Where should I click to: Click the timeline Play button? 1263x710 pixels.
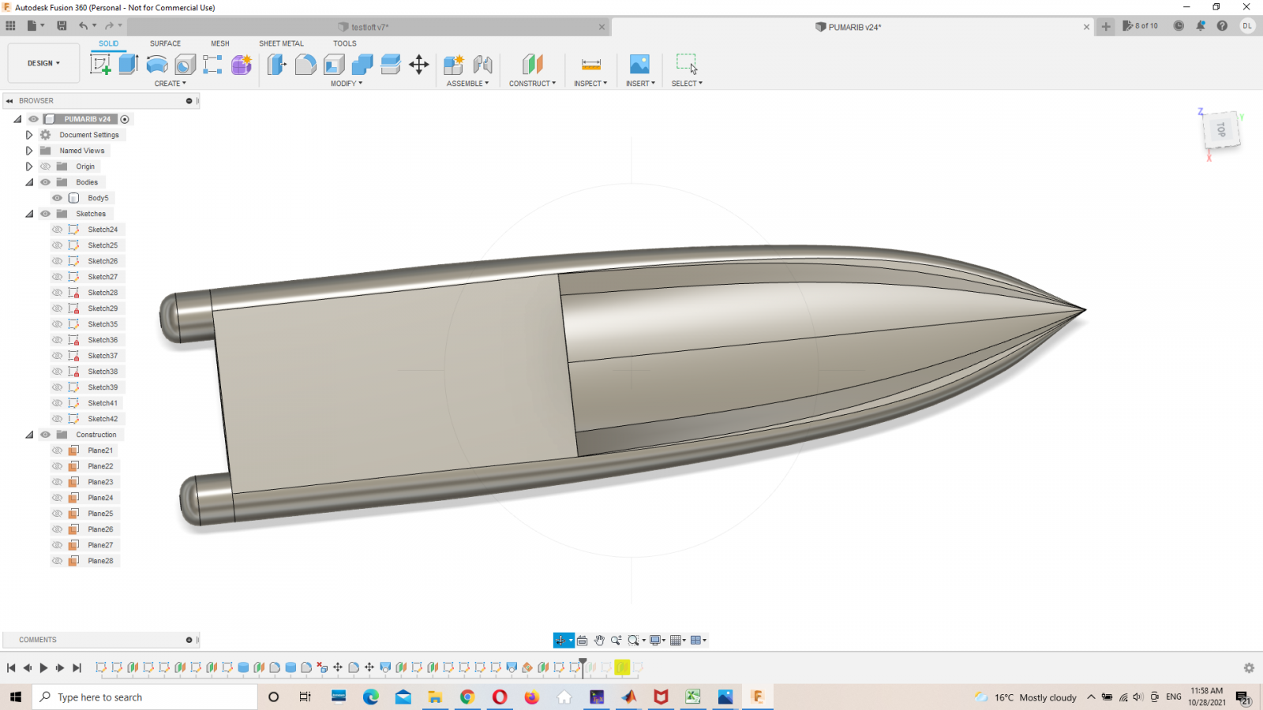point(43,667)
